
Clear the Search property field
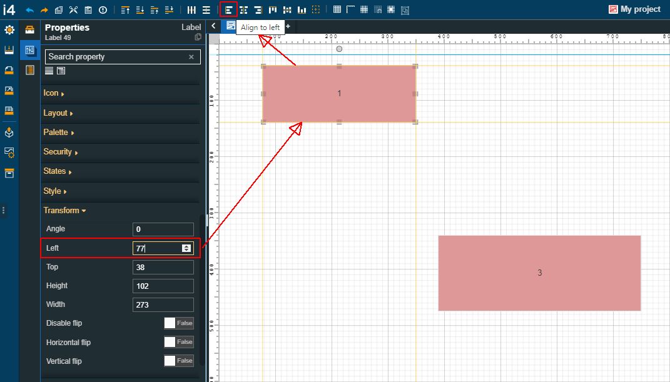click(x=191, y=57)
